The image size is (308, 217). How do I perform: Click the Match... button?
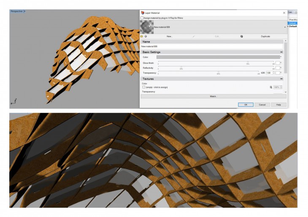point(213,96)
